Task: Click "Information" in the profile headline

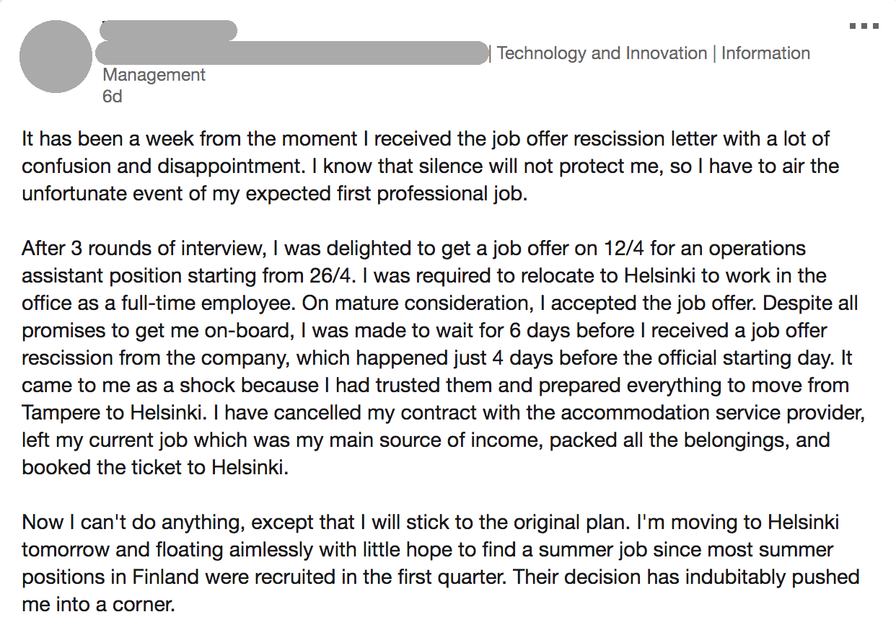Action: click(765, 53)
